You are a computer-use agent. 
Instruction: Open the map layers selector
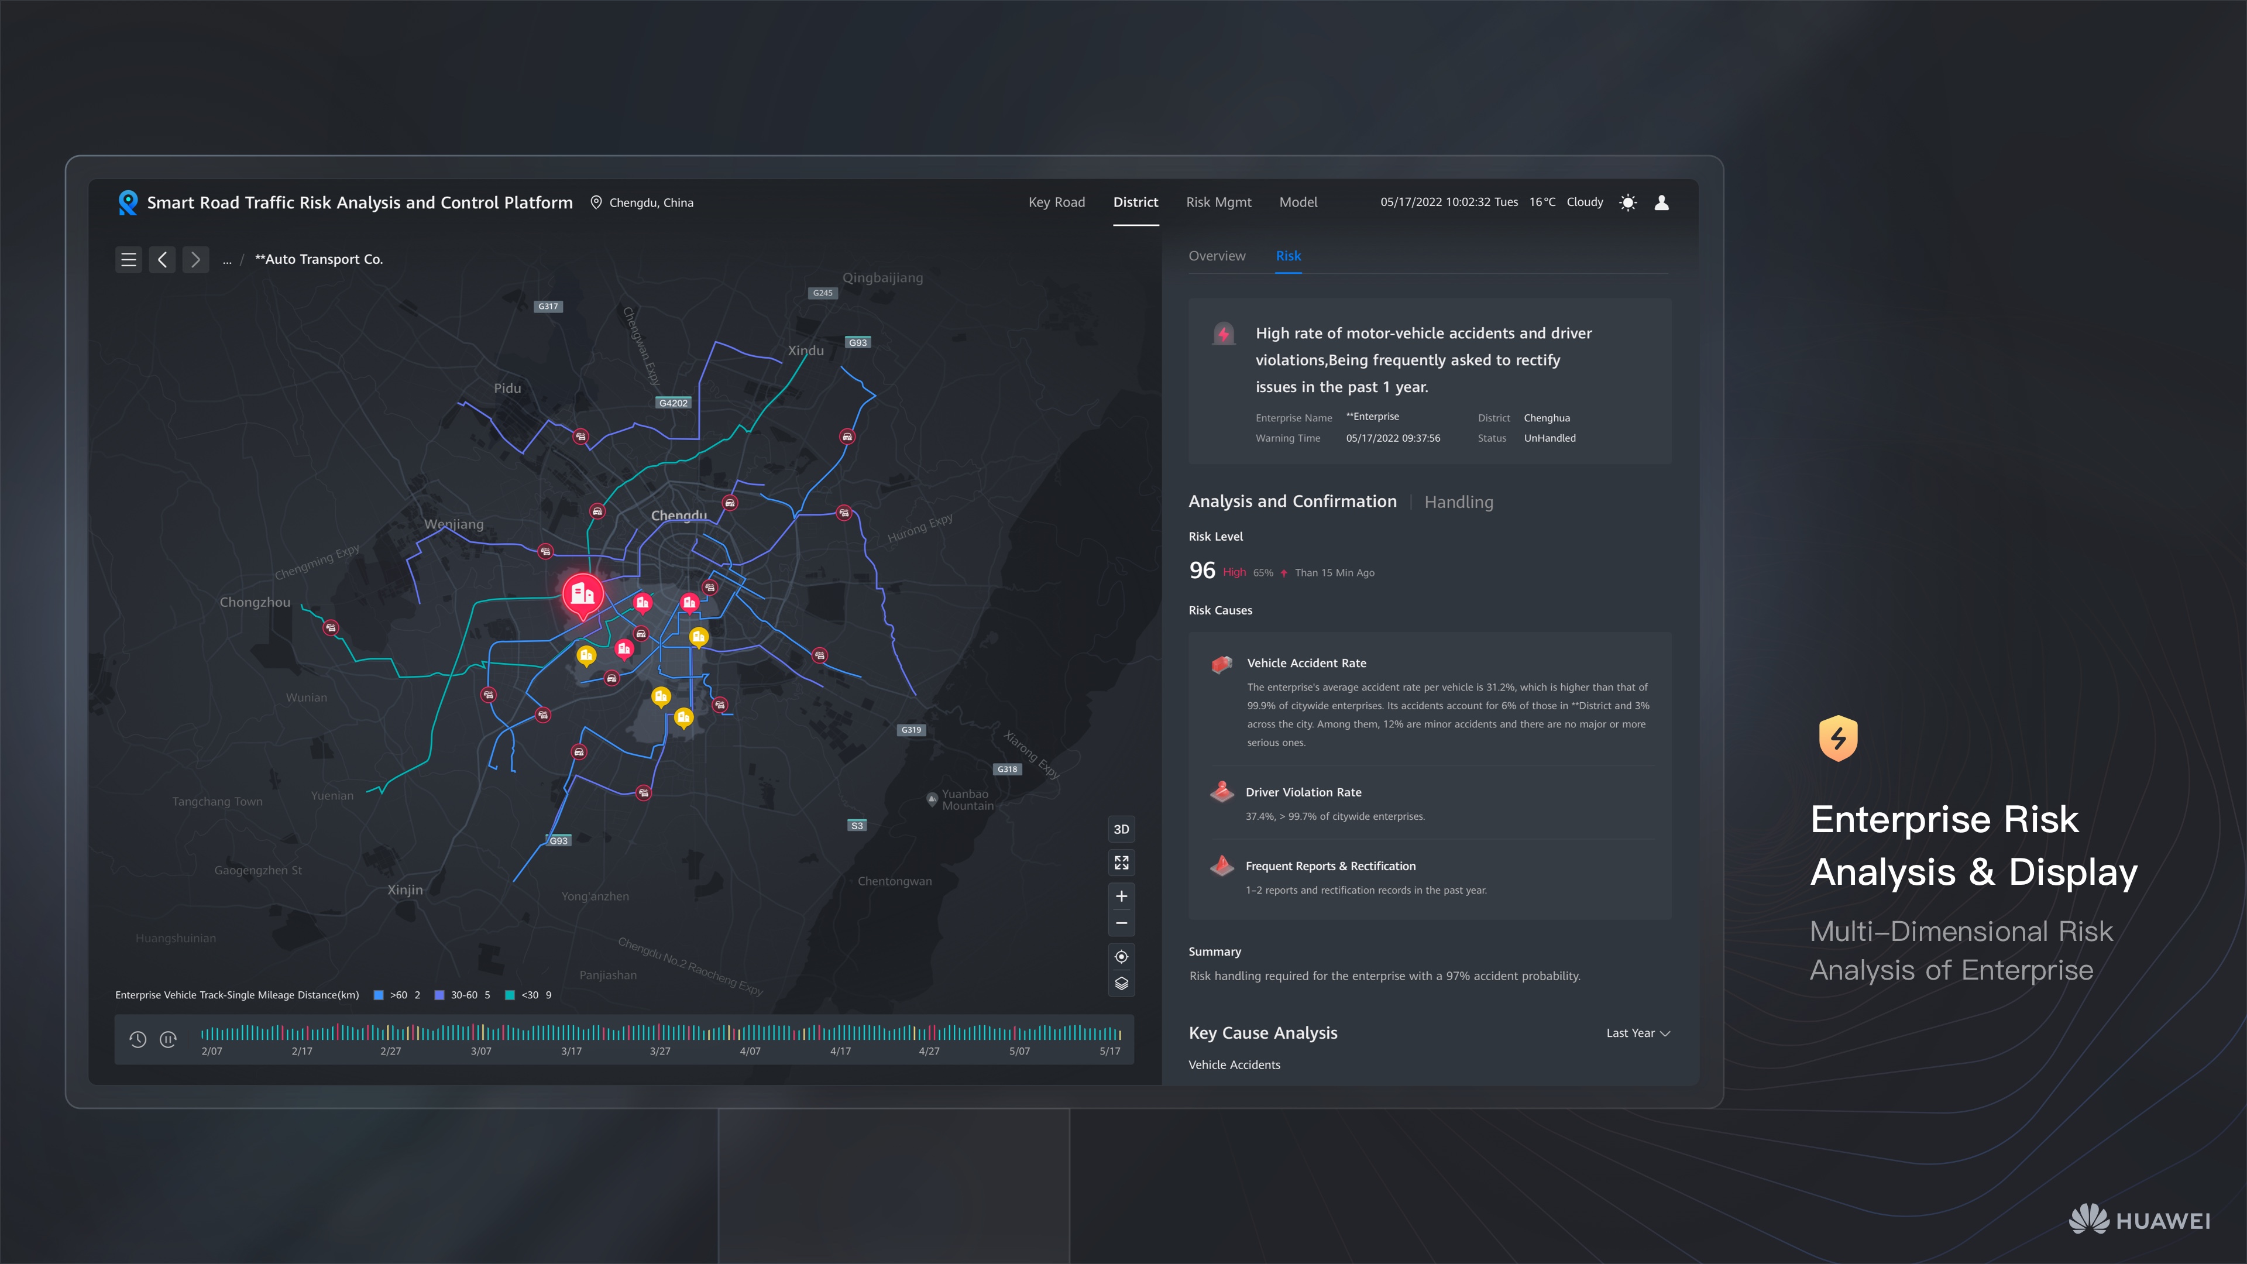[x=1121, y=983]
